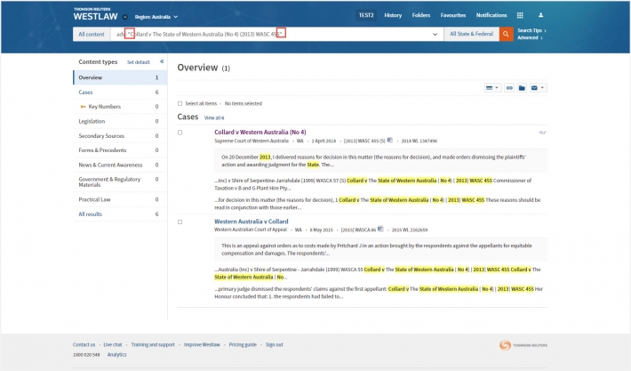Click the 'No items selected' text
The width and height of the screenshot is (631, 371).
[243, 104]
